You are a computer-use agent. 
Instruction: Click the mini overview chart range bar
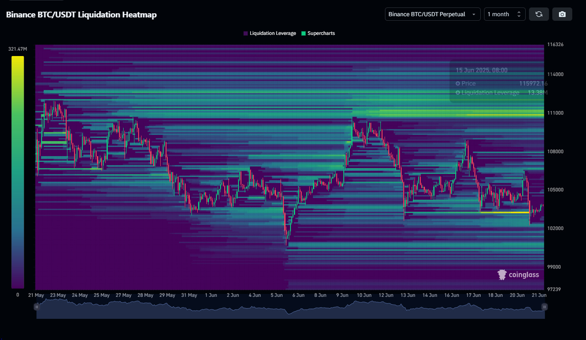[x=291, y=308]
